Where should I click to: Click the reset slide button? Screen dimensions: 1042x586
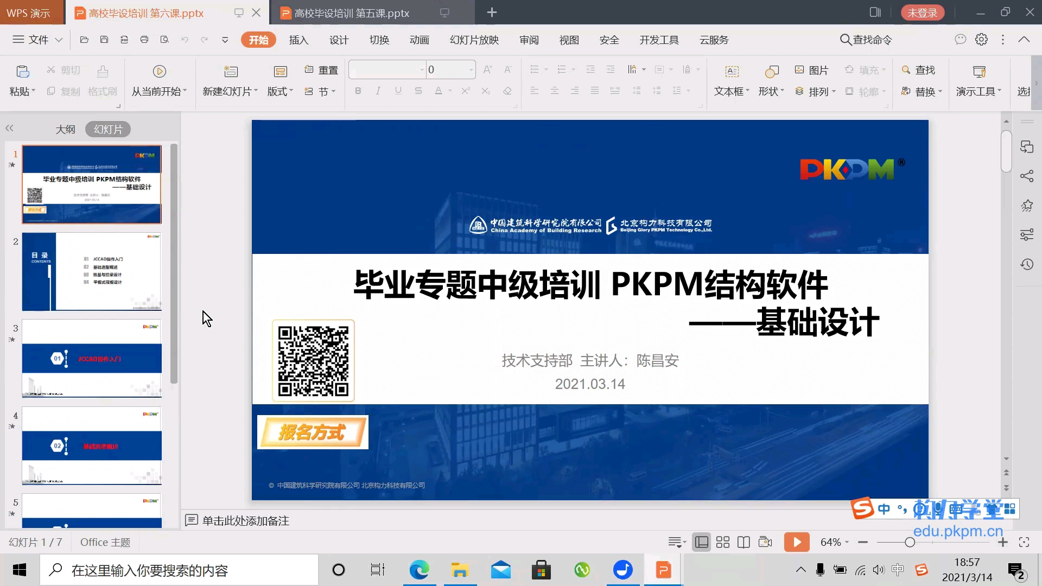pos(321,70)
